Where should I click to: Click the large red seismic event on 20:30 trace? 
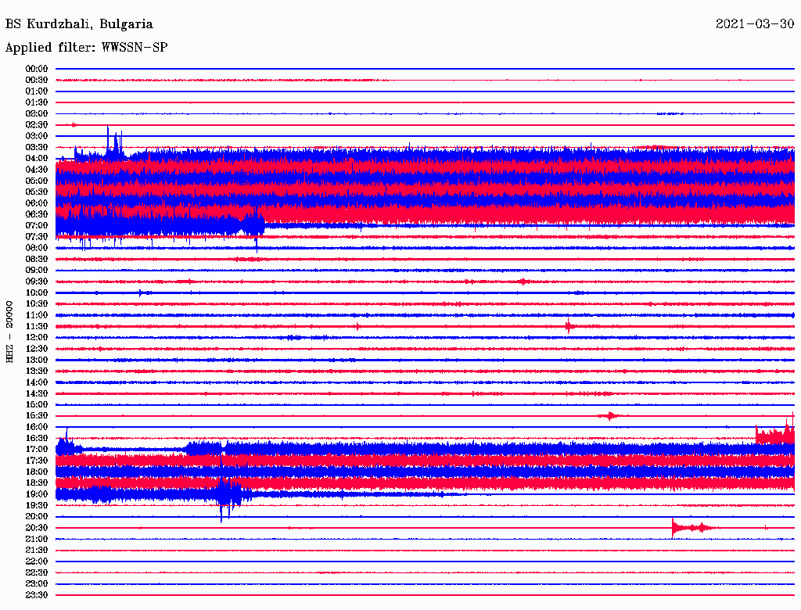pos(694,528)
